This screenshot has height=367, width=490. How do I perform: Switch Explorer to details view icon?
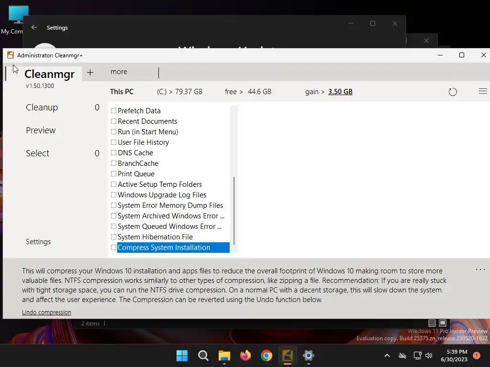point(432,323)
